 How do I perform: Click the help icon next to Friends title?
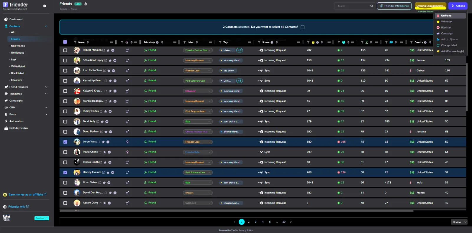click(x=85, y=4)
